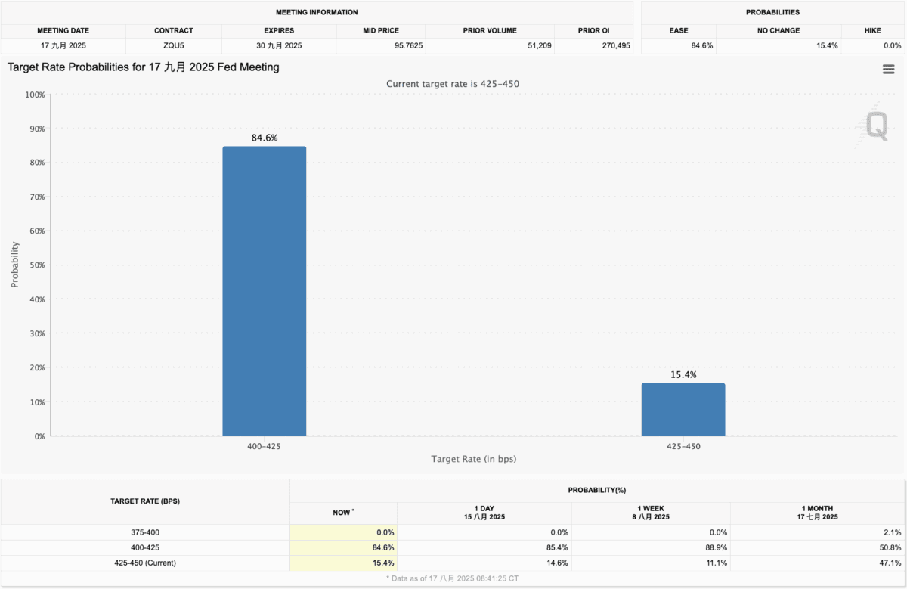This screenshot has width=907, height=589.
Task: Select the EXPIRES column header
Action: [279, 31]
